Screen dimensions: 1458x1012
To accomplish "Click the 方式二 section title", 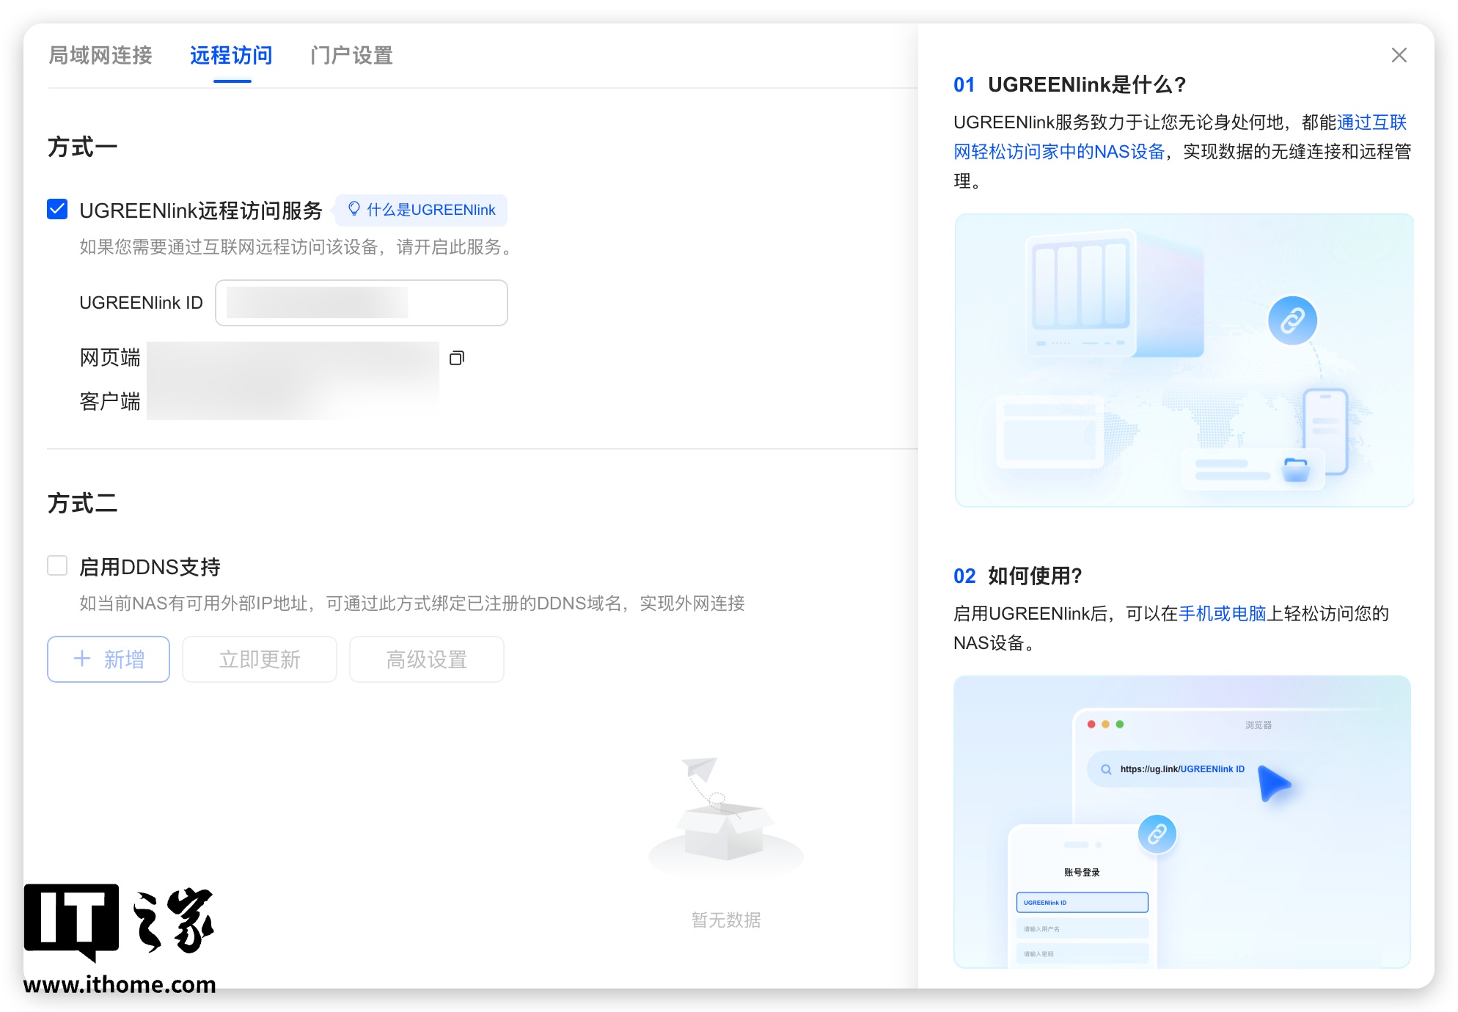I will (83, 503).
